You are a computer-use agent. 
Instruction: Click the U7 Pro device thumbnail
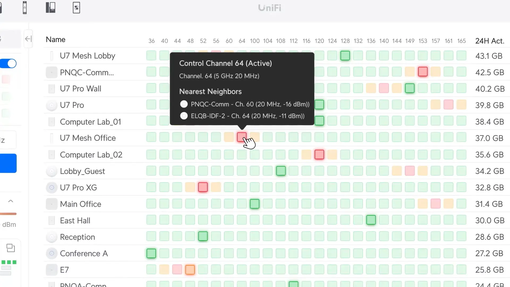click(x=52, y=105)
